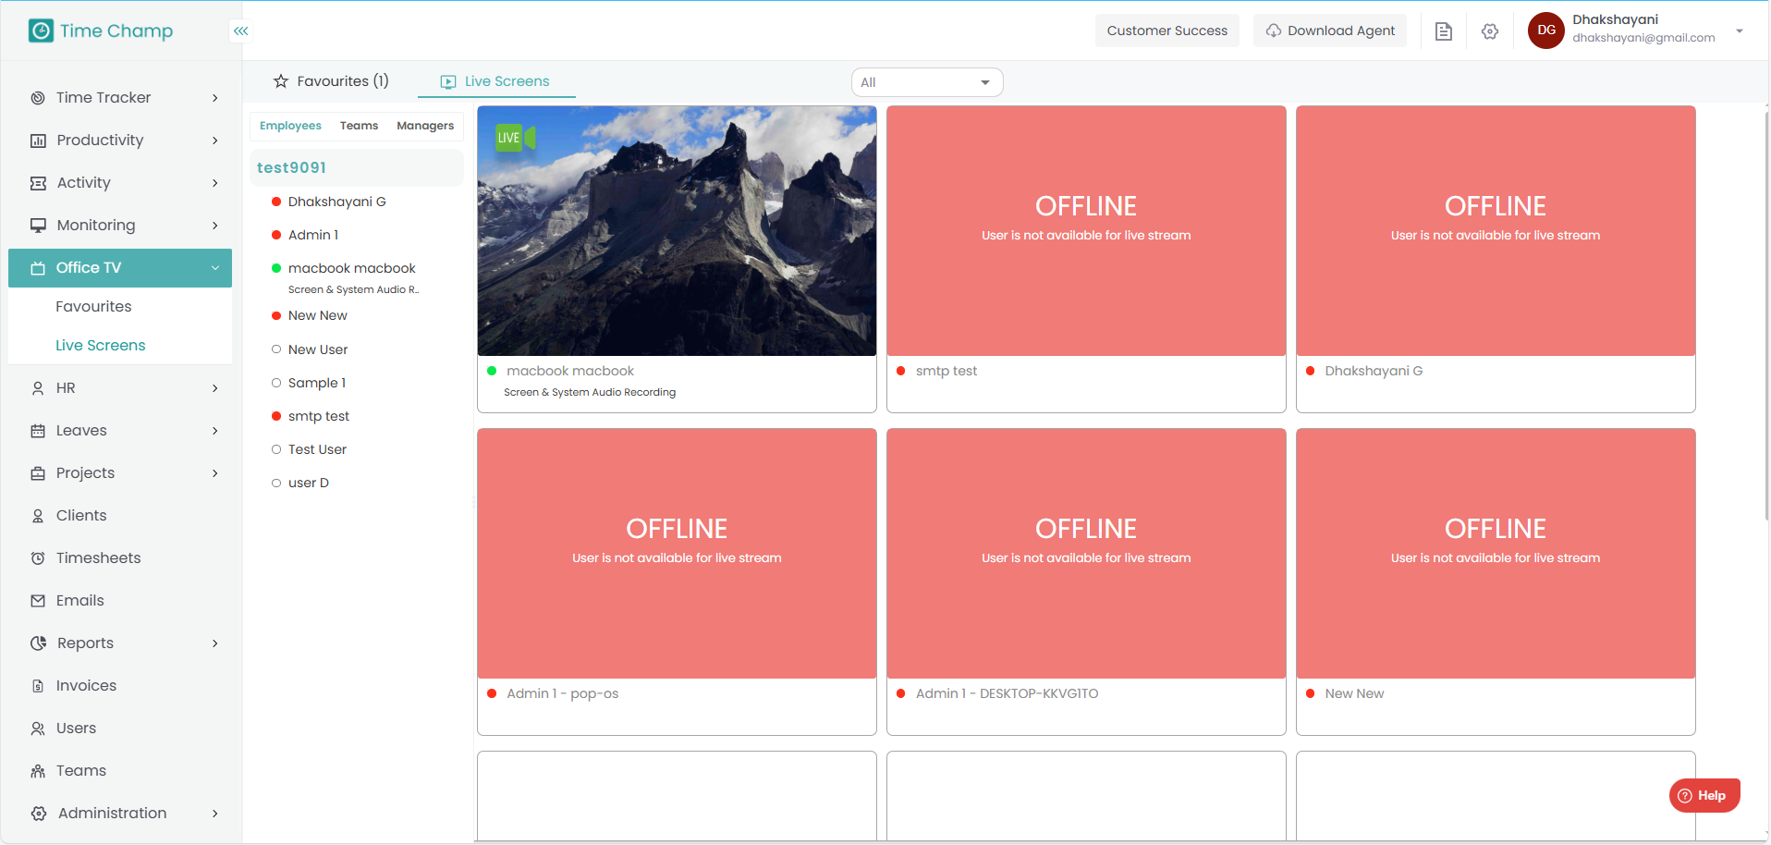Click the HR person icon
This screenshot has height=845, width=1771.
38,388
